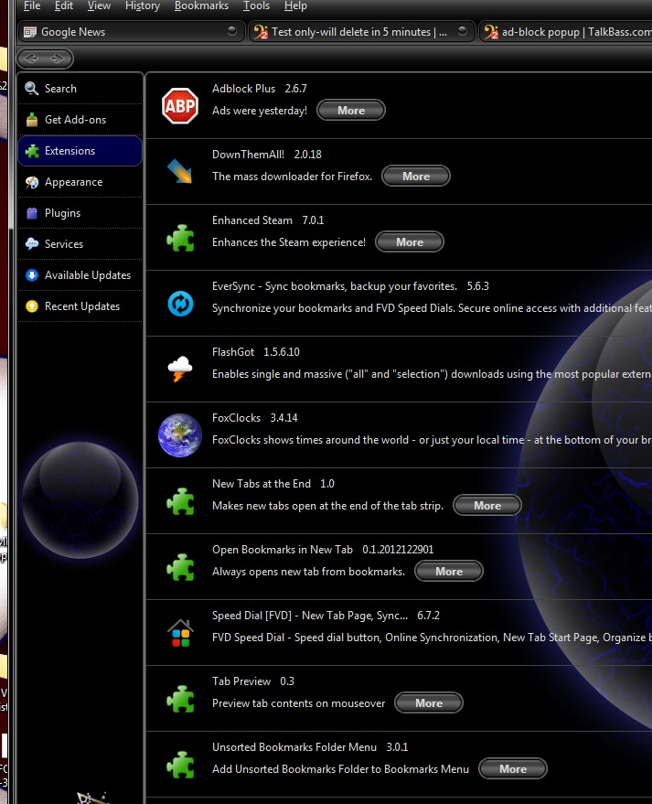Open the Bookmarks menu
Screen dimensions: 652x804
(x=201, y=5)
